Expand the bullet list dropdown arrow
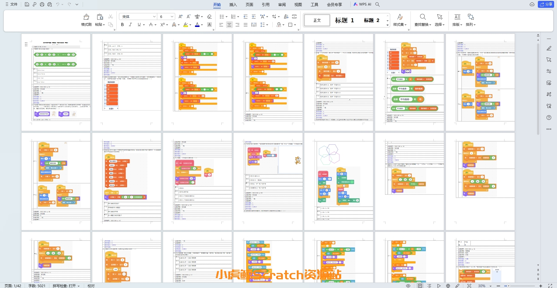Image resolution: width=557 pixels, height=288 pixels. (226, 16)
